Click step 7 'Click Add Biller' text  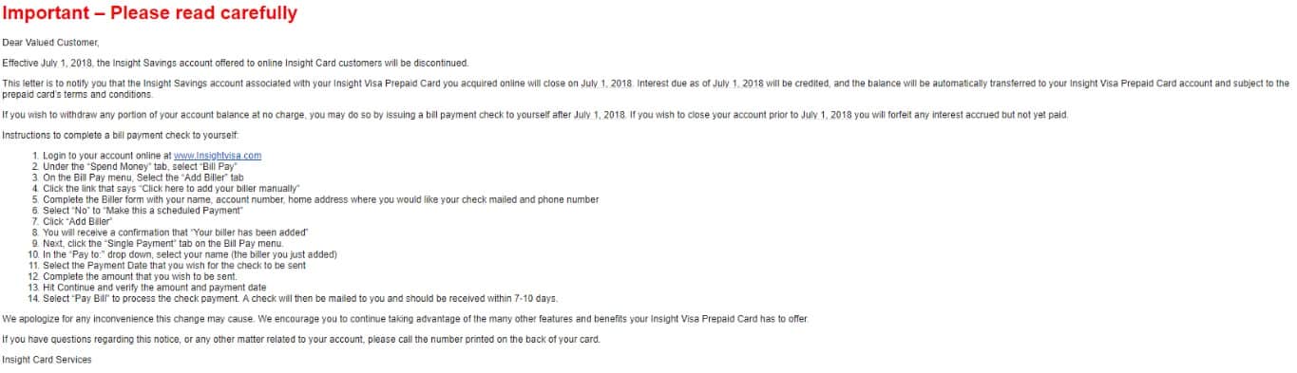[78, 221]
